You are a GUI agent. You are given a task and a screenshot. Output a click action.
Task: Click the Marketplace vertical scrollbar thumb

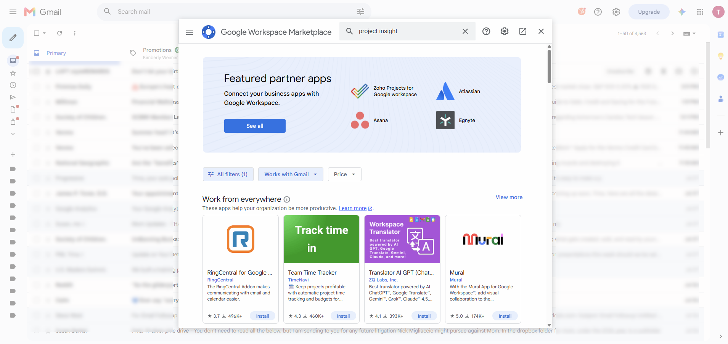(x=549, y=66)
